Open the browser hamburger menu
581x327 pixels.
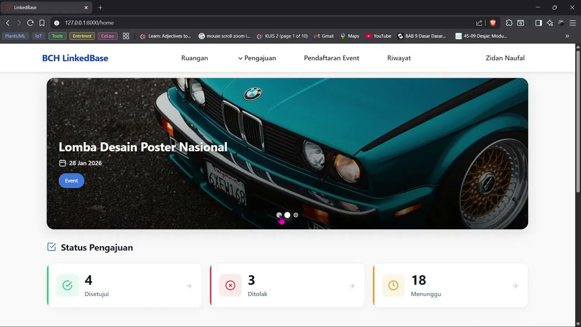[572, 23]
